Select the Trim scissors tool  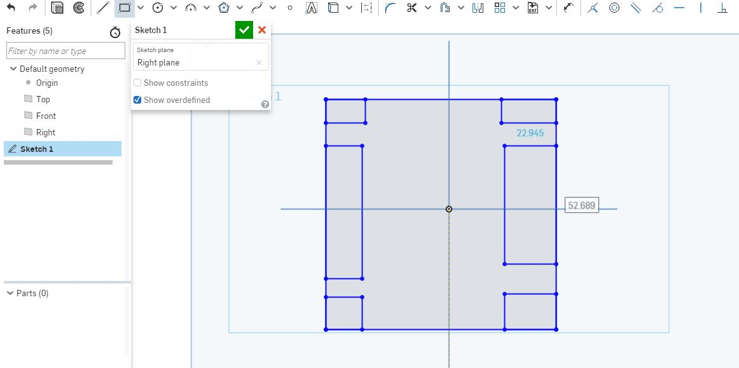point(412,8)
